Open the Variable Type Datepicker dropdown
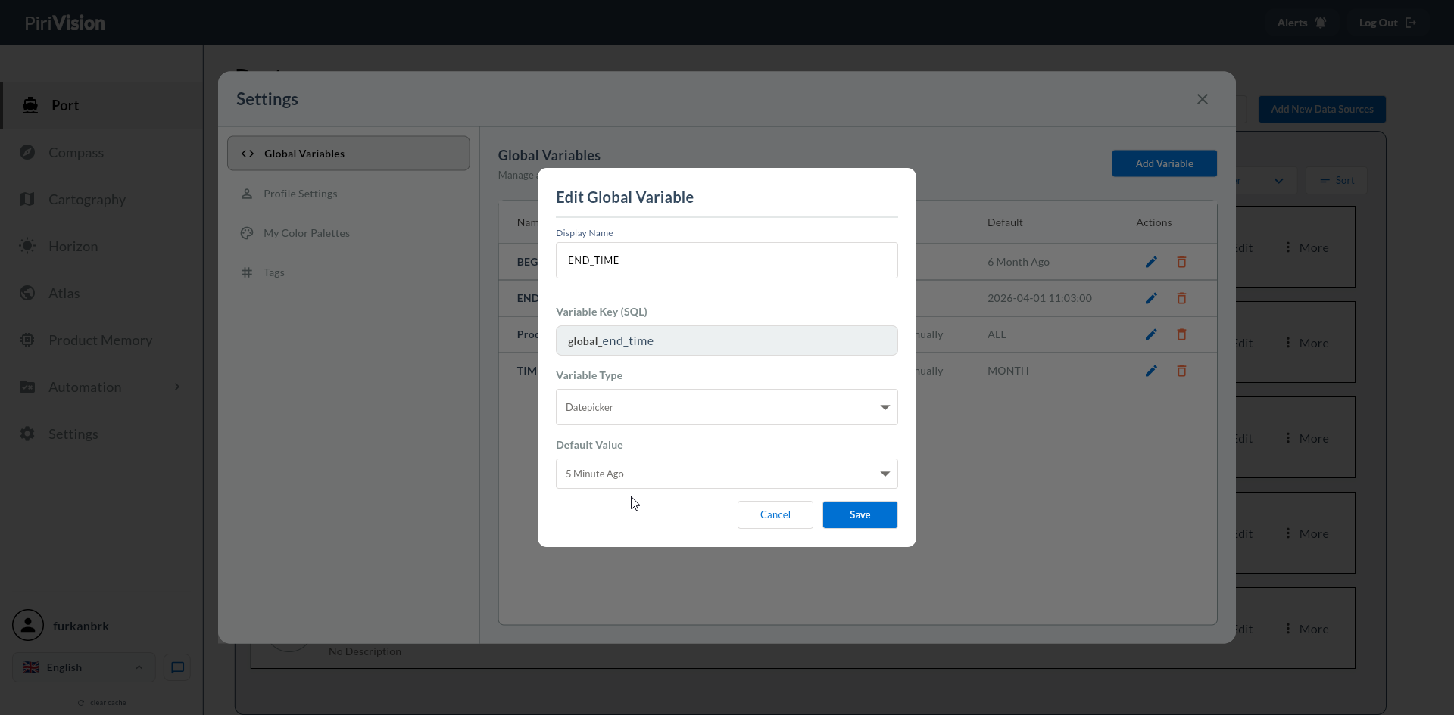 [x=726, y=407]
